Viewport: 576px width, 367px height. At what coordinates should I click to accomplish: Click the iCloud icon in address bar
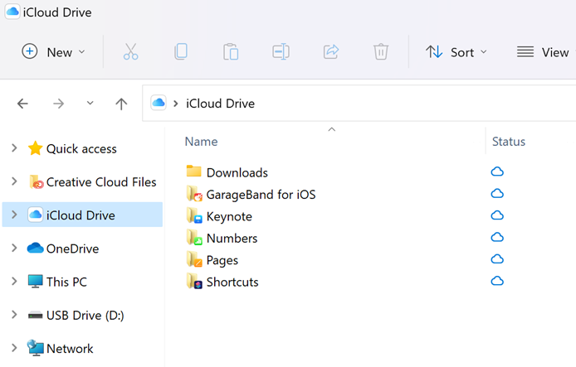point(159,103)
